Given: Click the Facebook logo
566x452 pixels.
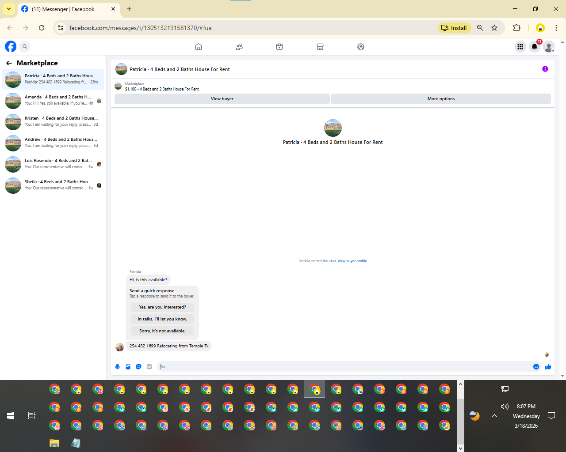Looking at the screenshot, I should 11,46.
